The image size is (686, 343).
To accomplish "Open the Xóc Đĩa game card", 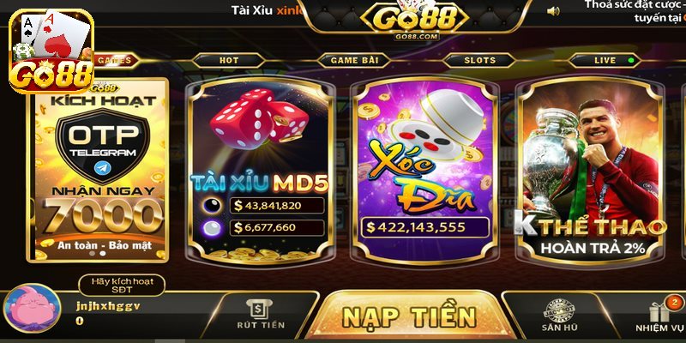I will [424, 171].
